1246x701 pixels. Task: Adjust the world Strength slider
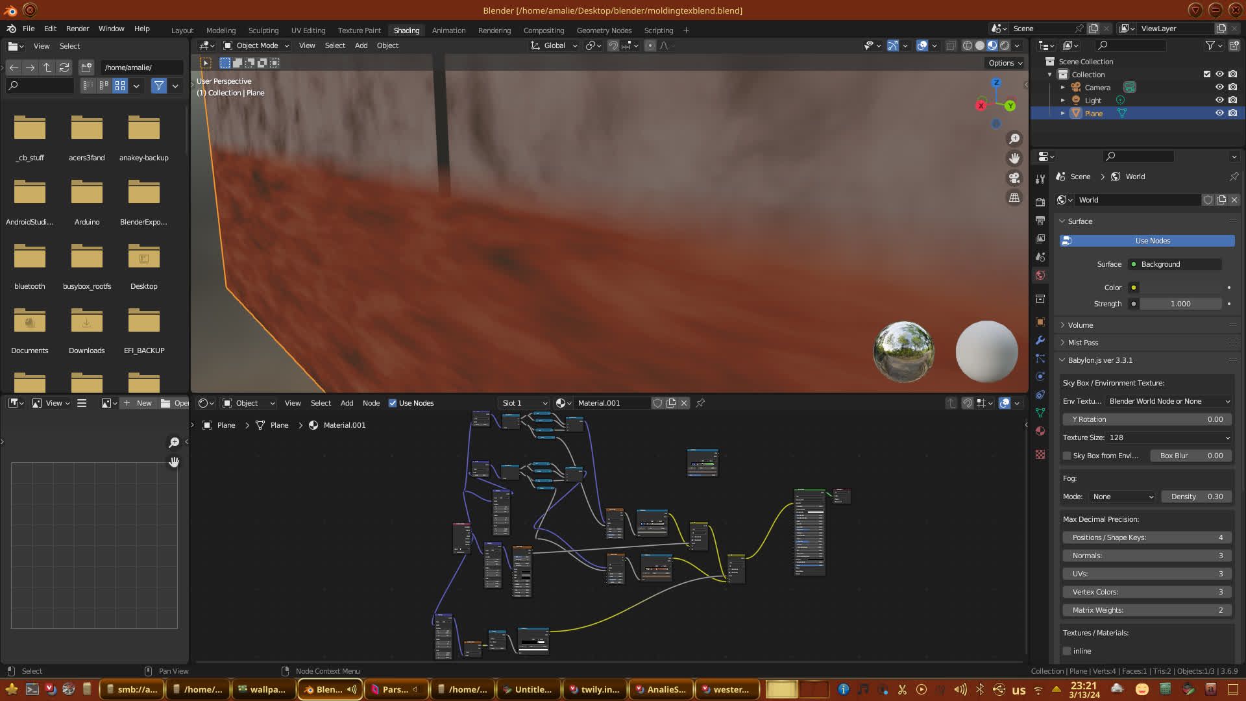tap(1180, 304)
